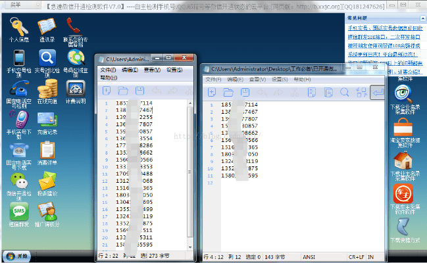Open the 通讯录 address book icon

click(x=47, y=28)
